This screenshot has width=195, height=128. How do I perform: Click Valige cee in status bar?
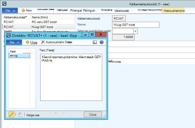coord(33,115)
